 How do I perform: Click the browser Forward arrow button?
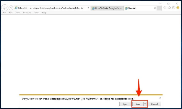point(11,8)
